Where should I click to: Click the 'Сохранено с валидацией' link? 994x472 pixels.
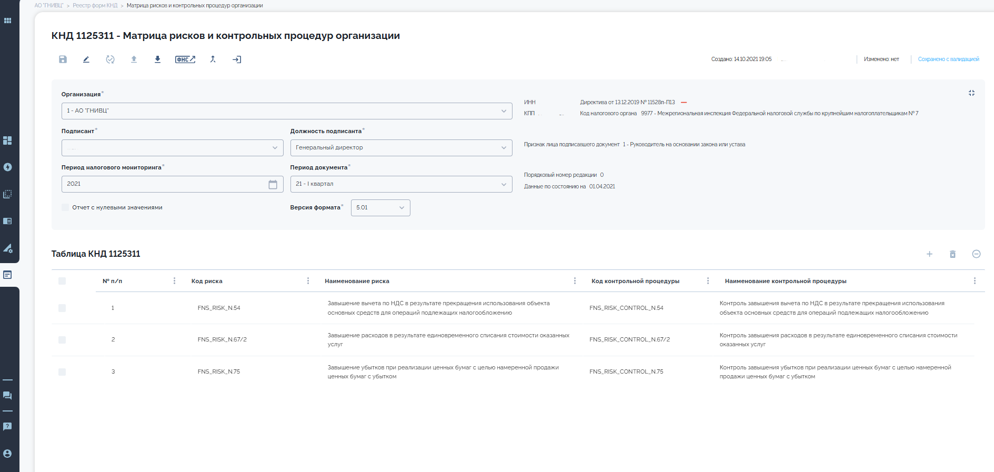pos(948,59)
